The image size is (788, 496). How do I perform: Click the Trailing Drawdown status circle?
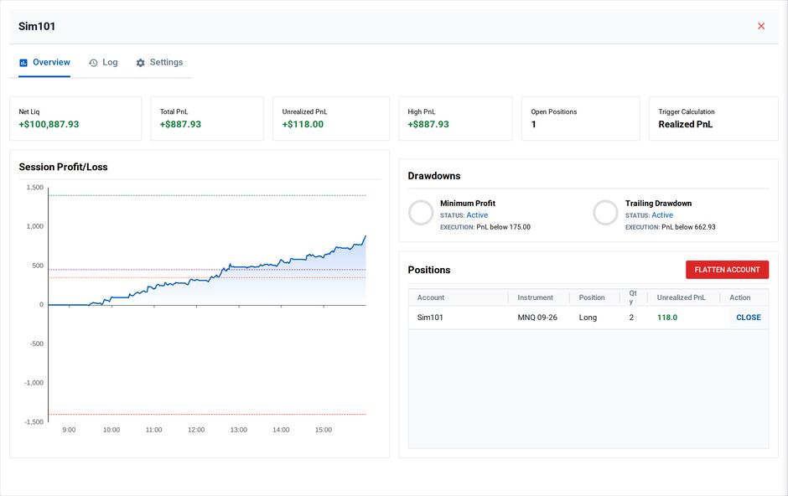point(605,212)
